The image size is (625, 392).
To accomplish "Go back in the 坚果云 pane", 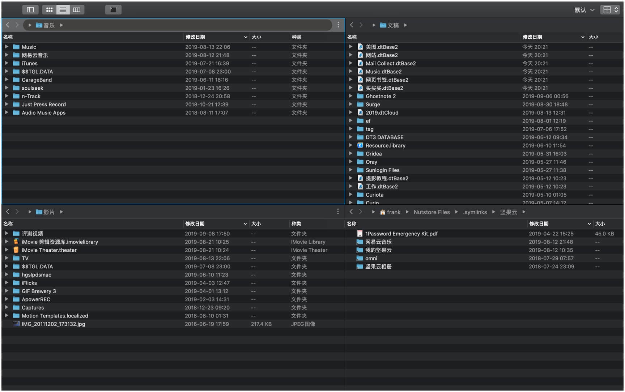I will click(x=351, y=212).
